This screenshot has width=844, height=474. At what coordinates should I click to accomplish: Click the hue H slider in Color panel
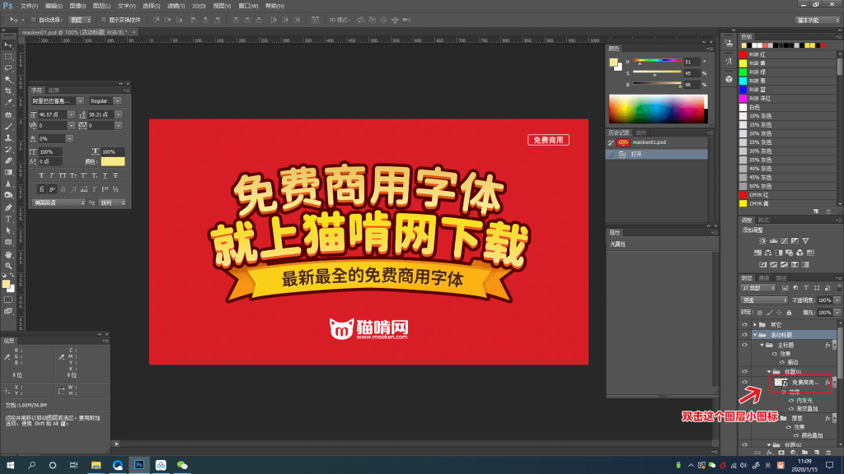[x=657, y=61]
